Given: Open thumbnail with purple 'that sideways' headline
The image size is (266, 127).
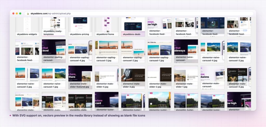Looking at the screenshot, I should 186,51.
